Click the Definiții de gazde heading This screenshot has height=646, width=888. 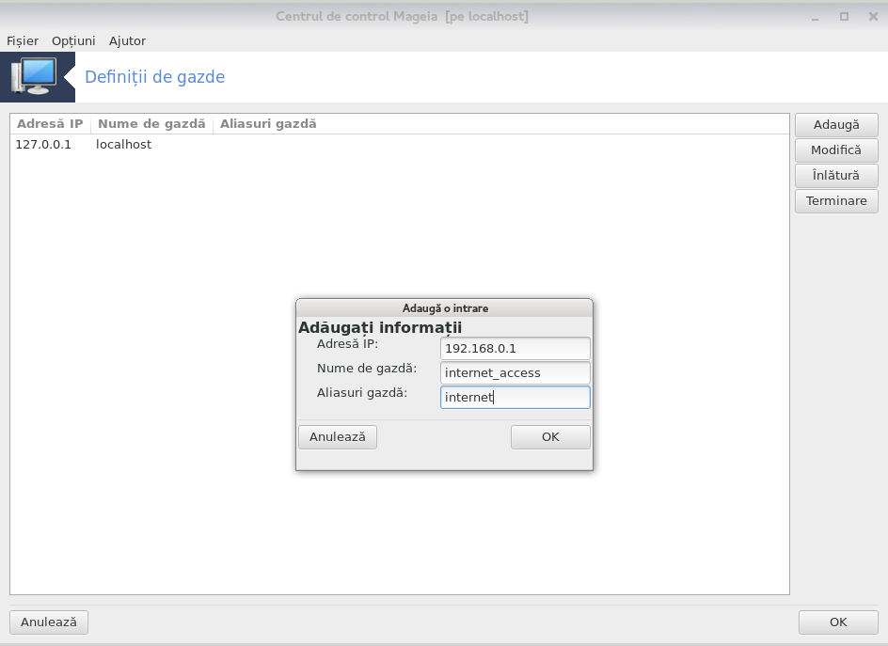(154, 77)
